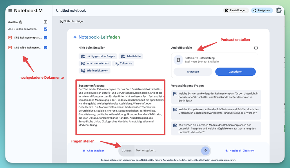Generate an Inhaltsverzeichnis
The width and height of the screenshot is (290, 168).
(95, 64)
